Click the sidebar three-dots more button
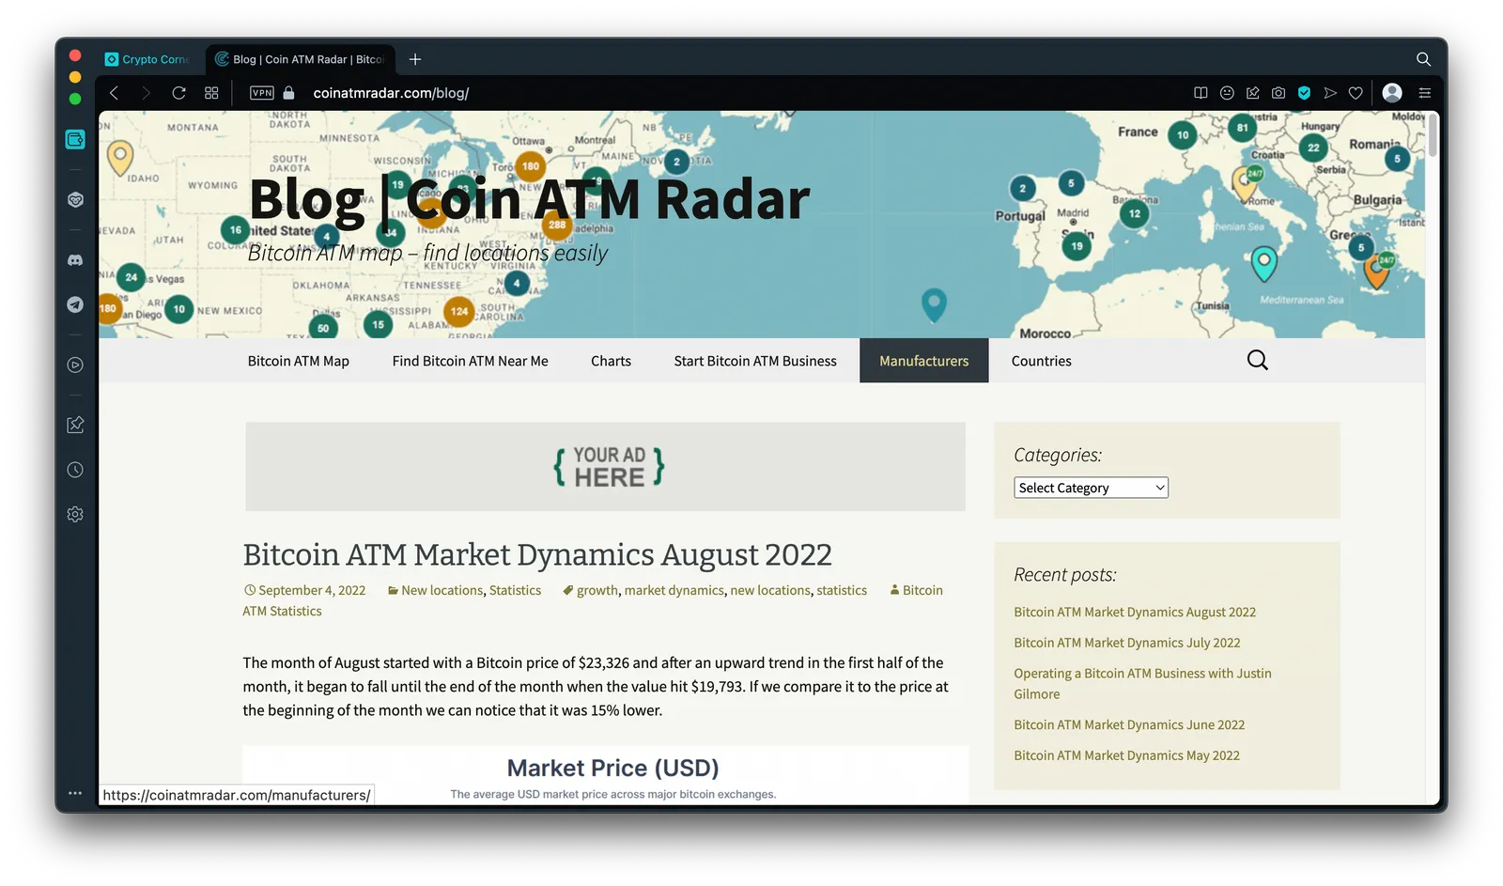1503x886 pixels. [x=75, y=793]
